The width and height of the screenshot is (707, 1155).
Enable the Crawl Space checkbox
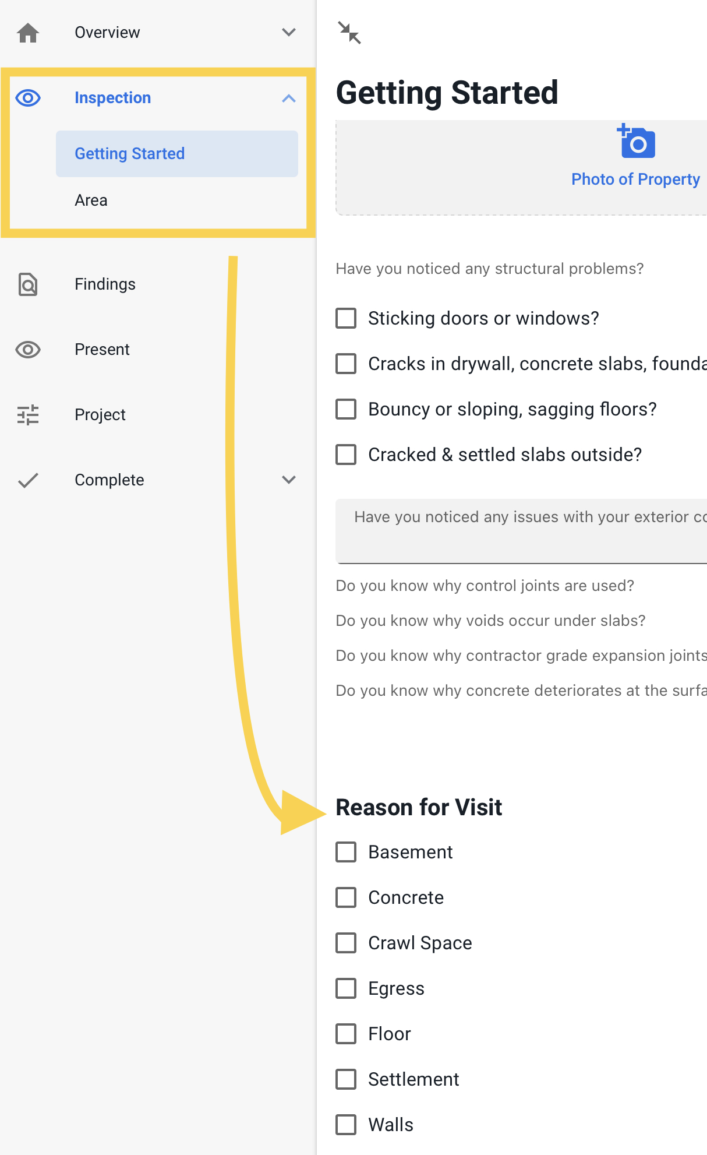coord(346,943)
